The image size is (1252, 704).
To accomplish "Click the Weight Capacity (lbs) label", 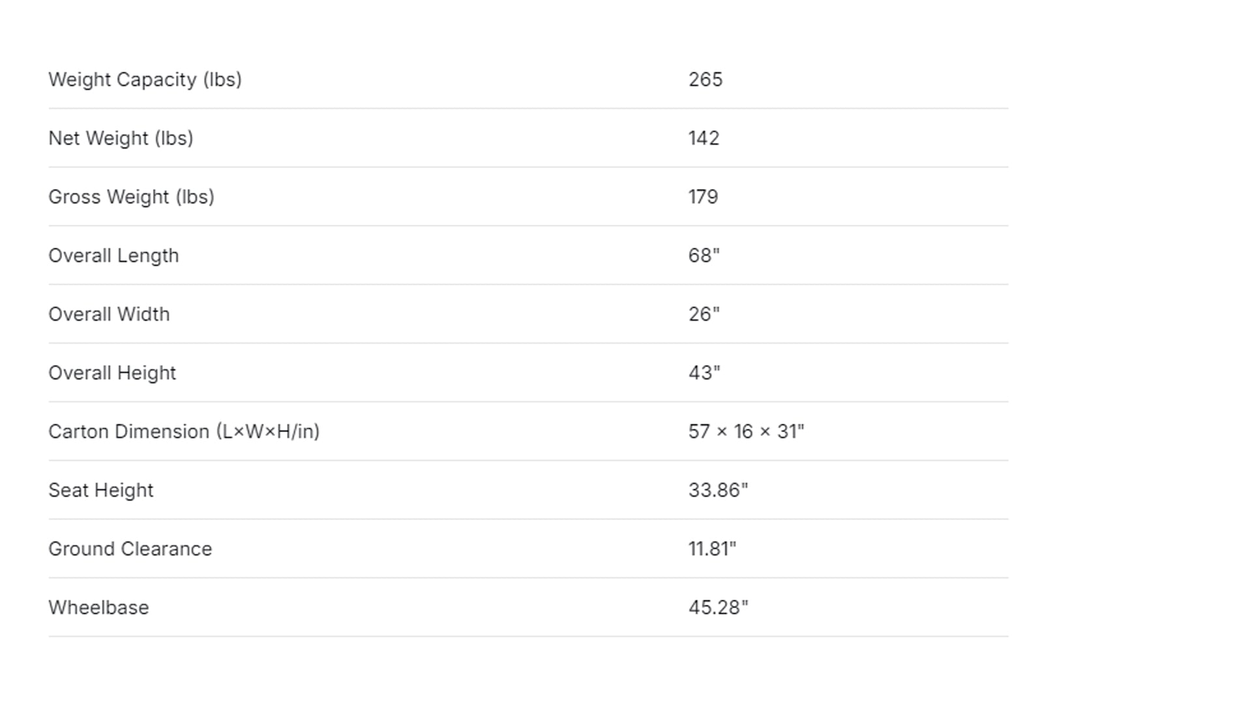I will point(145,80).
